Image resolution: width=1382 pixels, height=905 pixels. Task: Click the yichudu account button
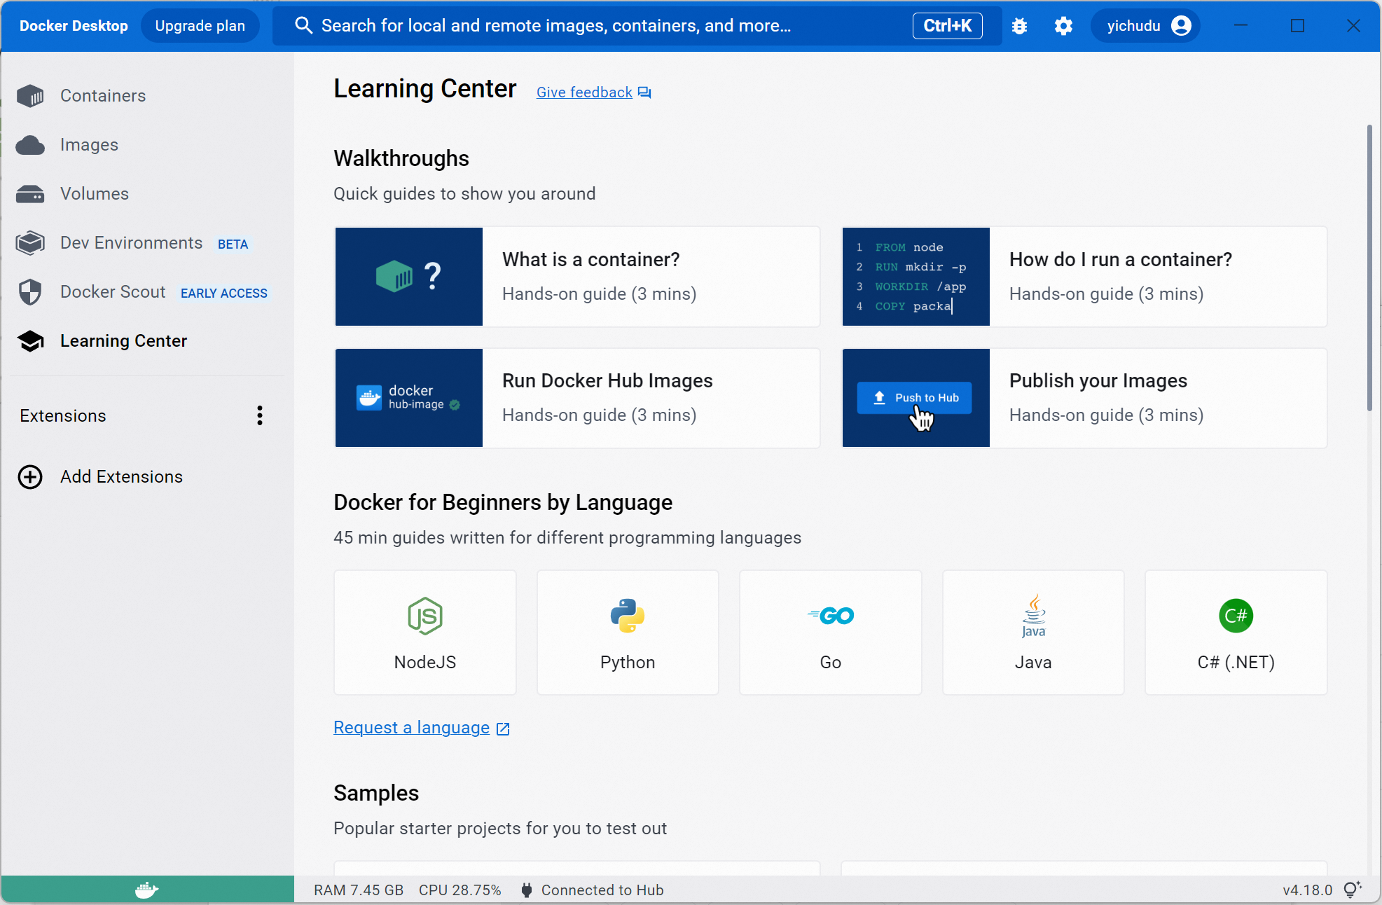click(1145, 26)
